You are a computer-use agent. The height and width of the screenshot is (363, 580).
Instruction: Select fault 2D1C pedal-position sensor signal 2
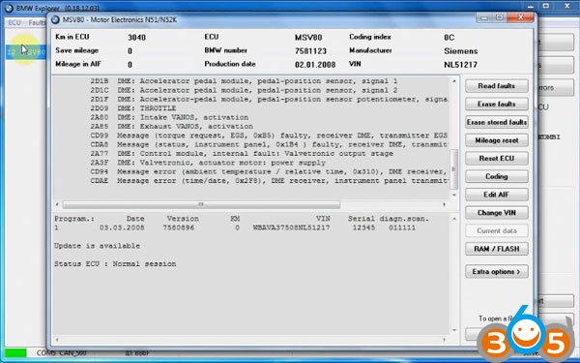click(x=244, y=90)
